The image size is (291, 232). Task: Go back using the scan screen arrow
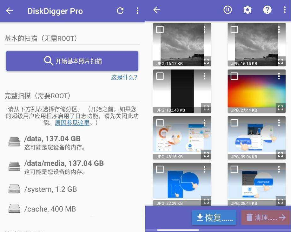[x=156, y=10]
